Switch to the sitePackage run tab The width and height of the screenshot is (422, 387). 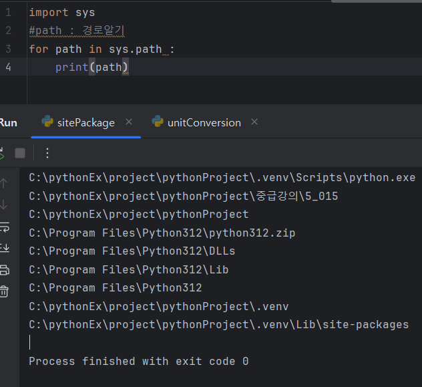pos(85,122)
